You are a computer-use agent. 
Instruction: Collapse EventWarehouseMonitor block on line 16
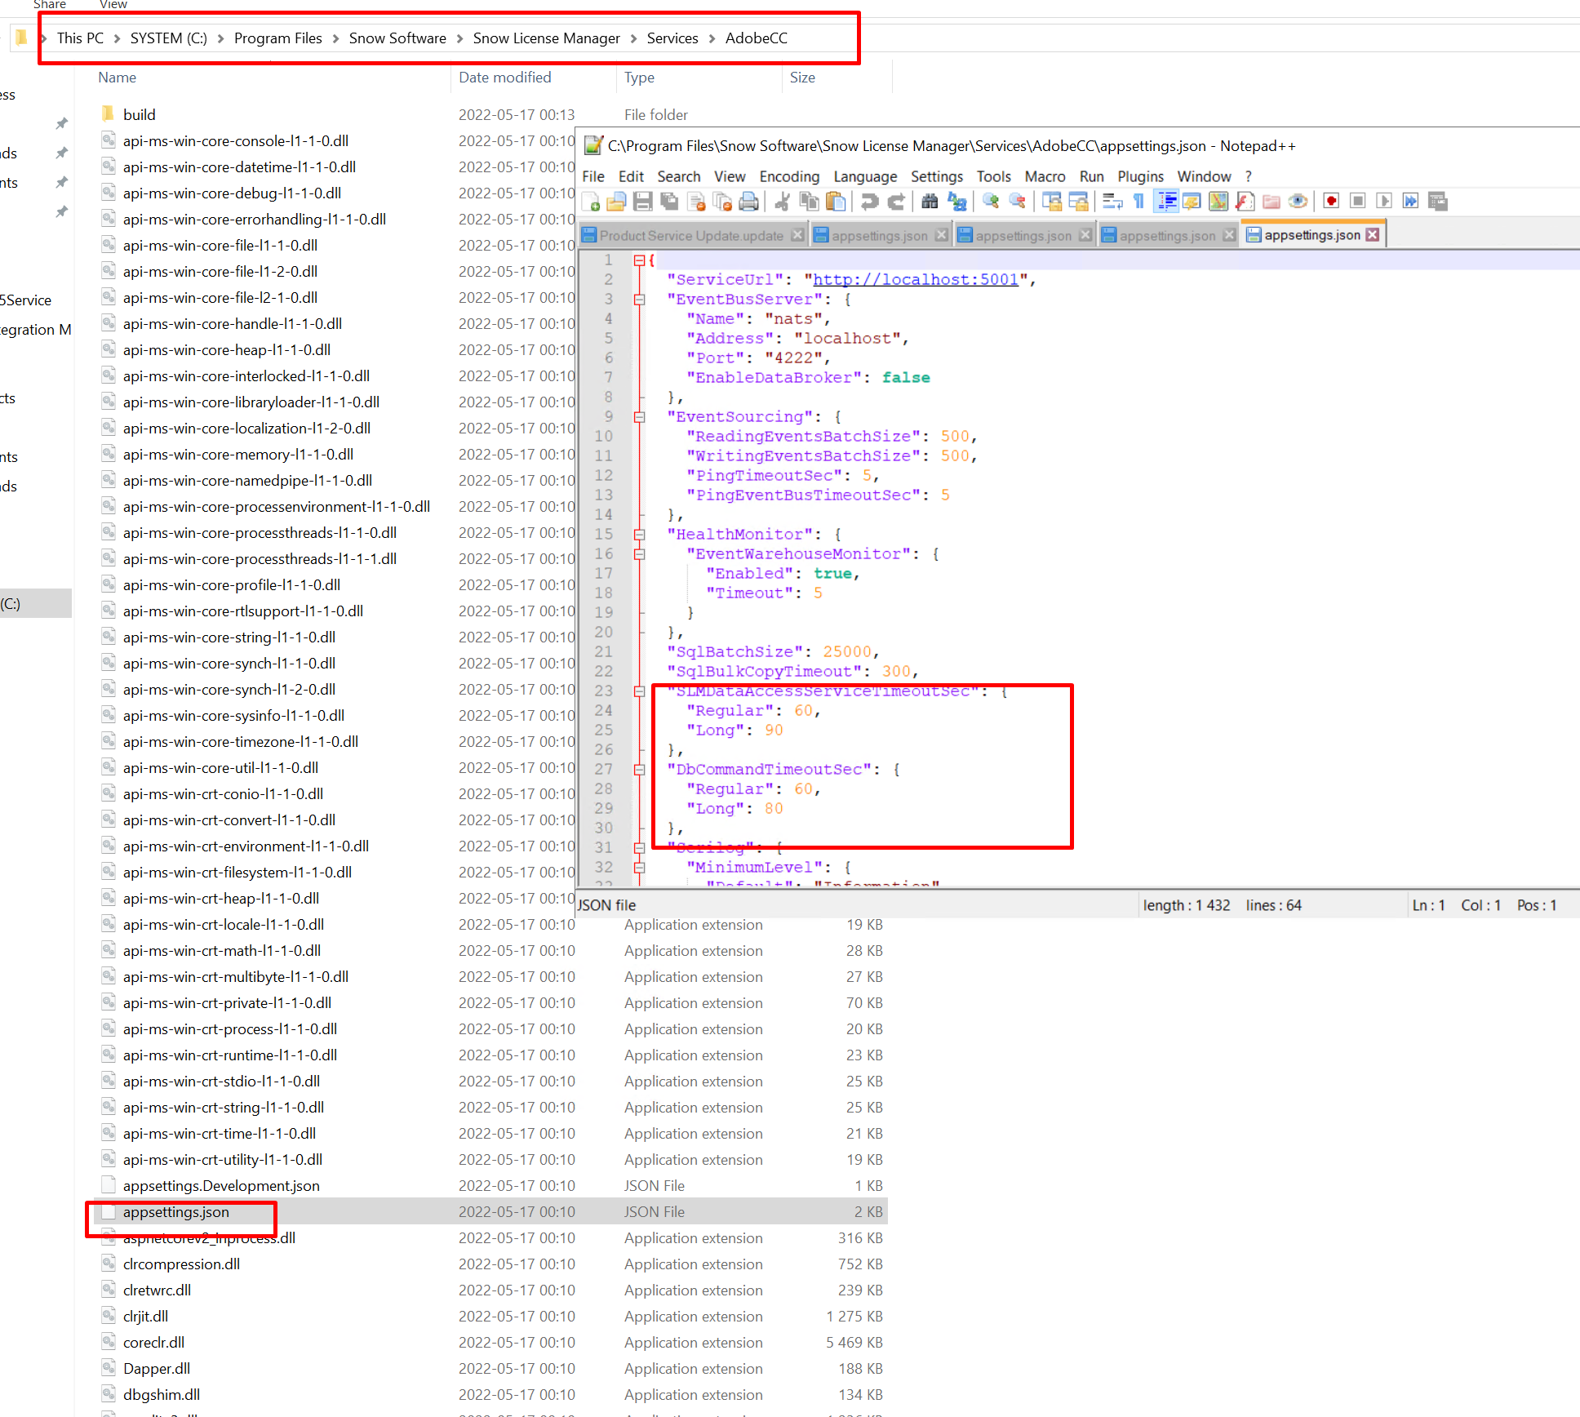pyautogui.click(x=640, y=554)
